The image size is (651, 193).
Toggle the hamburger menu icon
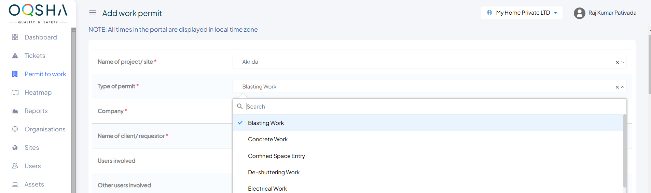click(x=93, y=13)
